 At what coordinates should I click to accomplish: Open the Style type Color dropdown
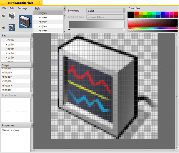[106, 11]
